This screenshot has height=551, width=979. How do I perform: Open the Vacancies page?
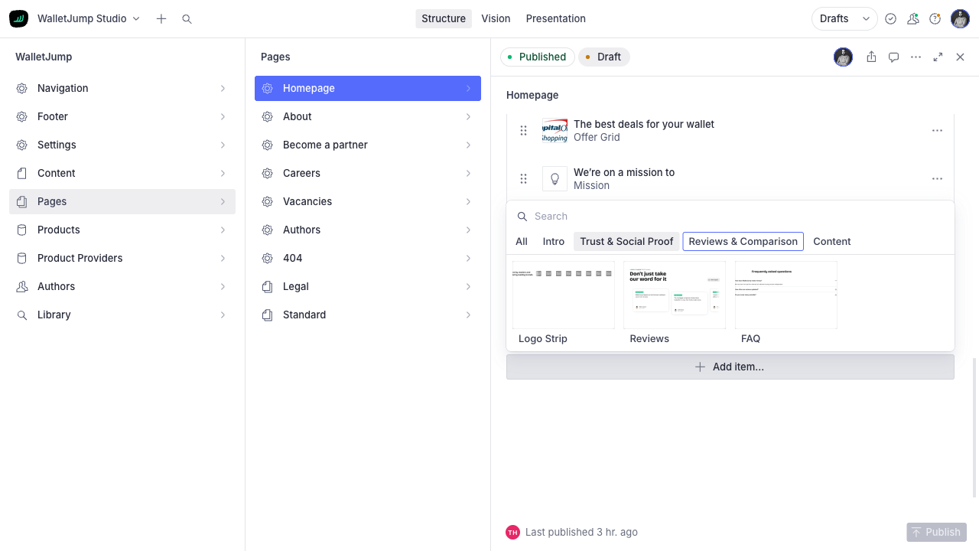point(368,201)
